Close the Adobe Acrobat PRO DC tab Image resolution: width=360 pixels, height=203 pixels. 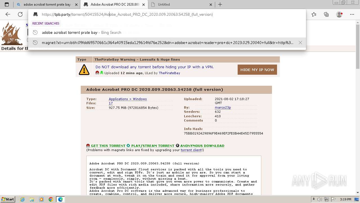[144, 5]
